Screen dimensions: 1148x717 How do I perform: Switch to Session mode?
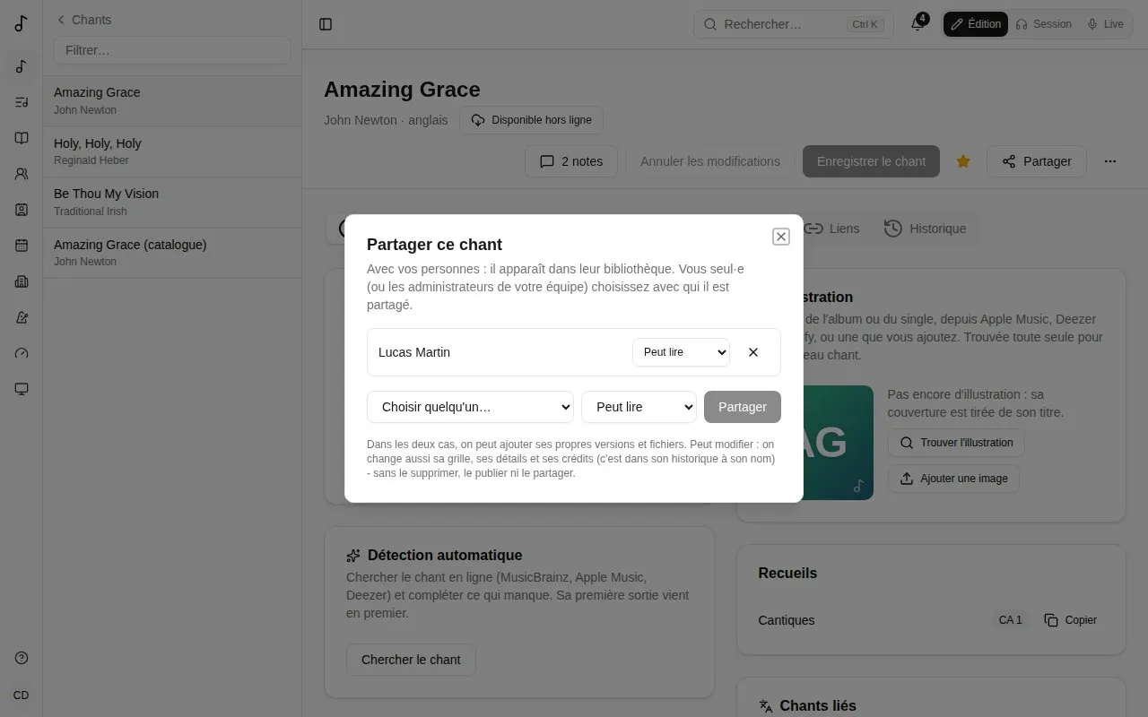(x=1043, y=24)
